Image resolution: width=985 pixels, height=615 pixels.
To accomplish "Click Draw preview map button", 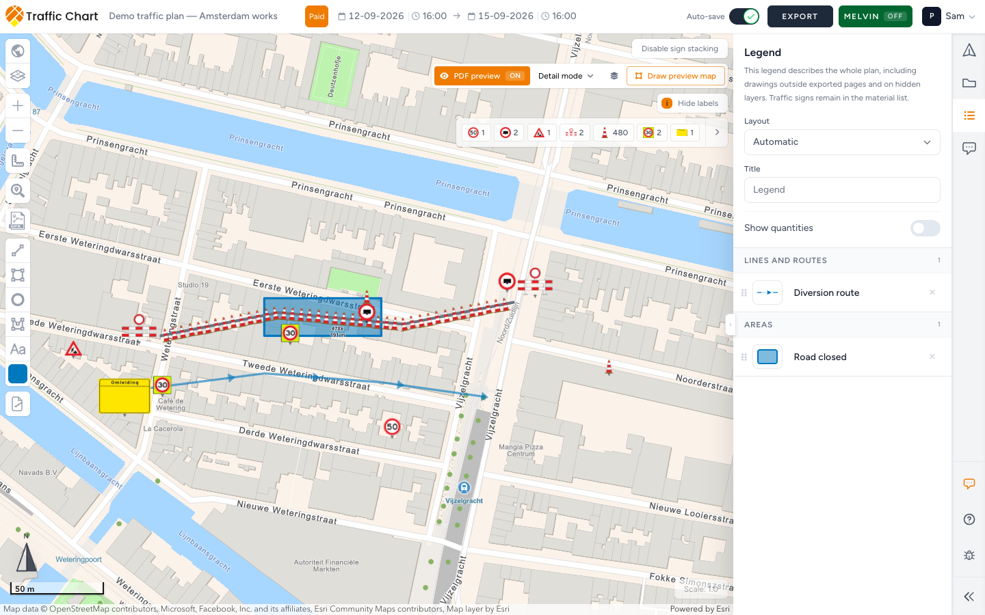I will (x=676, y=76).
